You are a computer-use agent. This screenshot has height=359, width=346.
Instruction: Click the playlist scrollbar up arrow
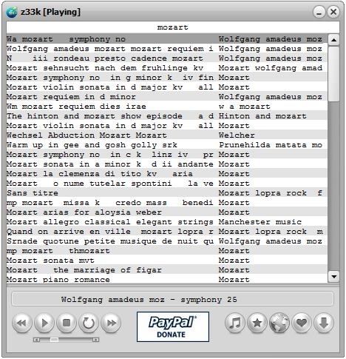coord(333,40)
